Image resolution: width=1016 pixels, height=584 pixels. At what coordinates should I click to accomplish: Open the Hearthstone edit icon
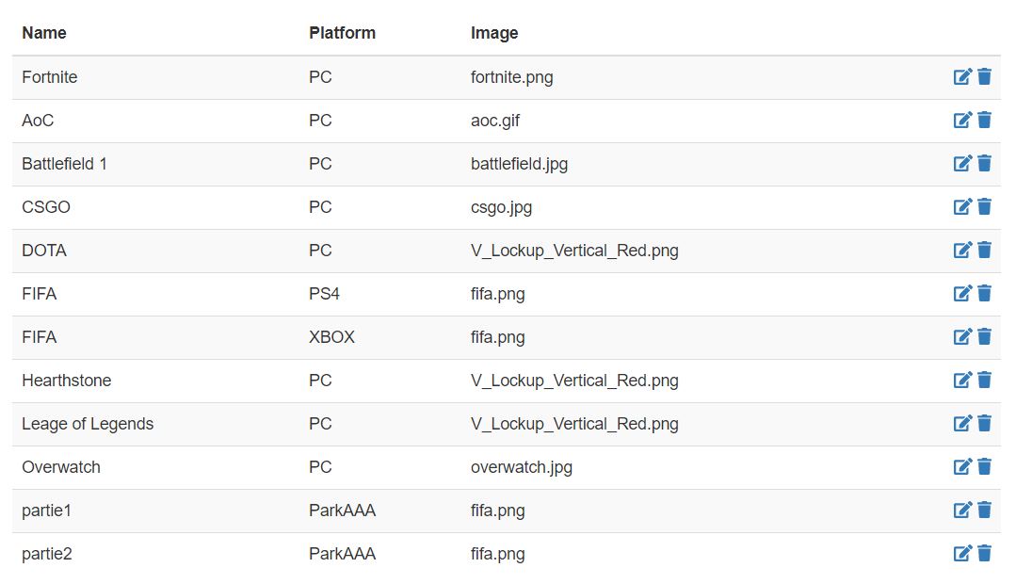(962, 380)
